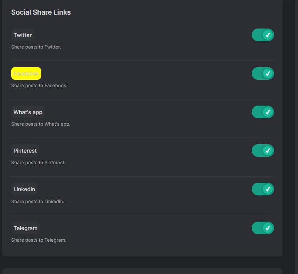The height and width of the screenshot is (274, 298).
Task: Switch off Pinterest share link
Action: 263,151
